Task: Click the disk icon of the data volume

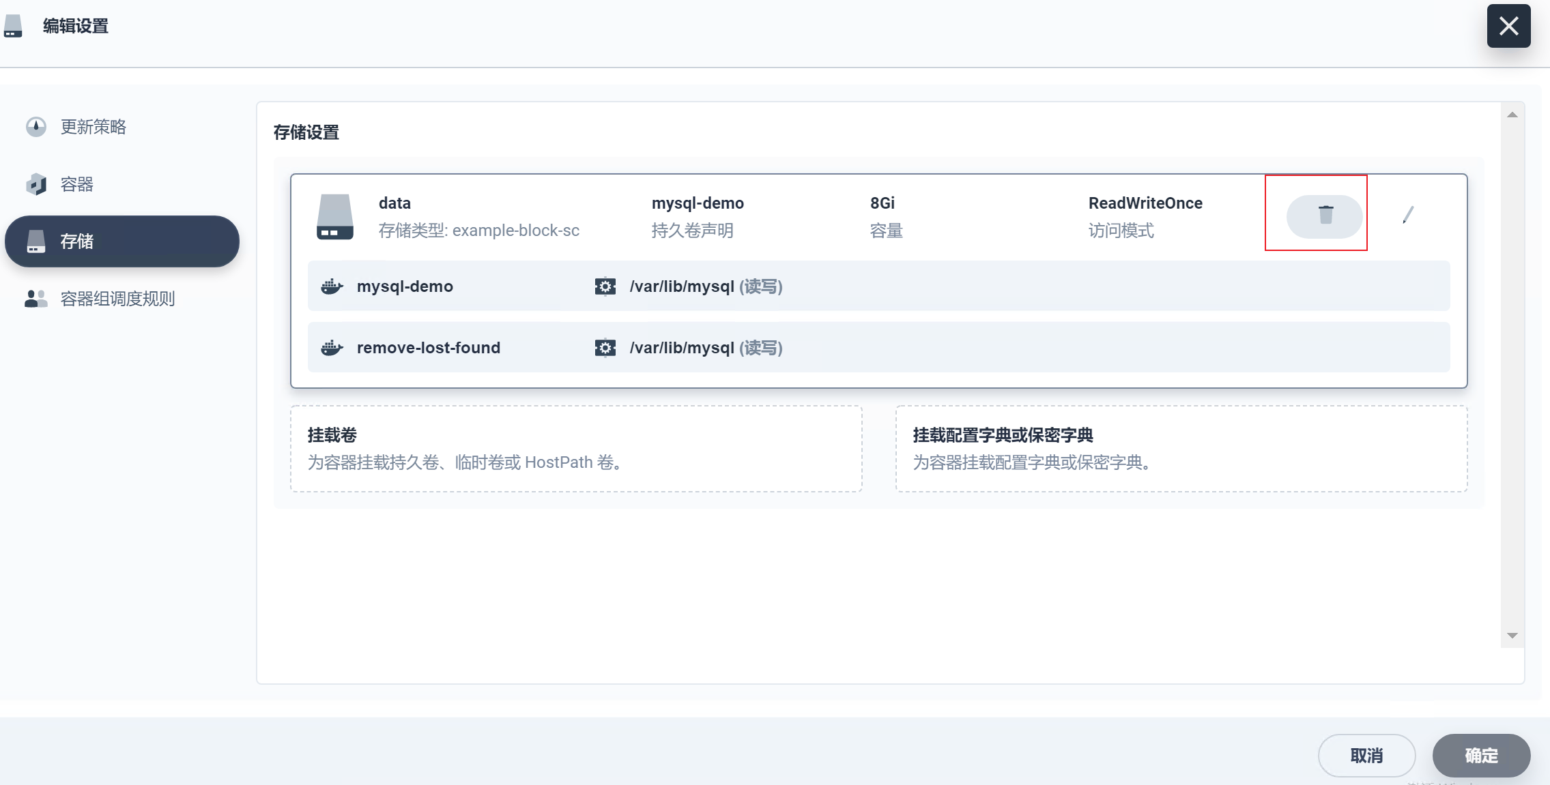Action: [x=334, y=217]
